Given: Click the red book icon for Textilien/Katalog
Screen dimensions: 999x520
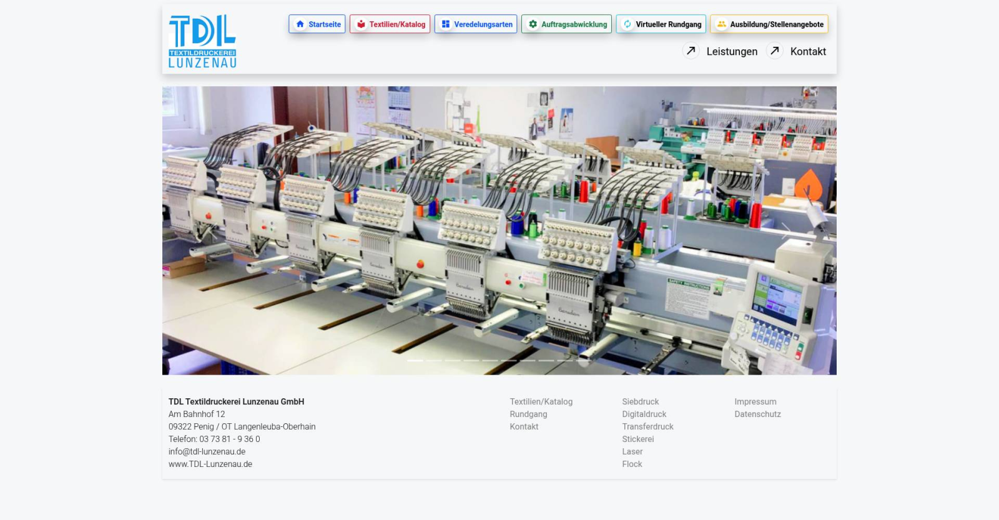Looking at the screenshot, I should click(361, 24).
